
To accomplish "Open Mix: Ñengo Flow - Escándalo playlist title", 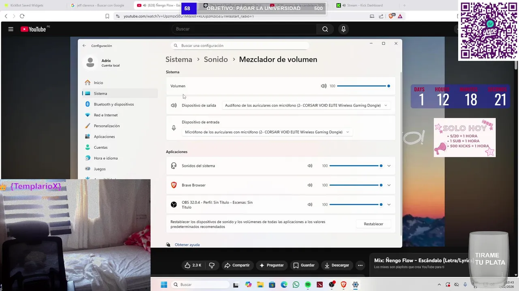I will click(424, 260).
